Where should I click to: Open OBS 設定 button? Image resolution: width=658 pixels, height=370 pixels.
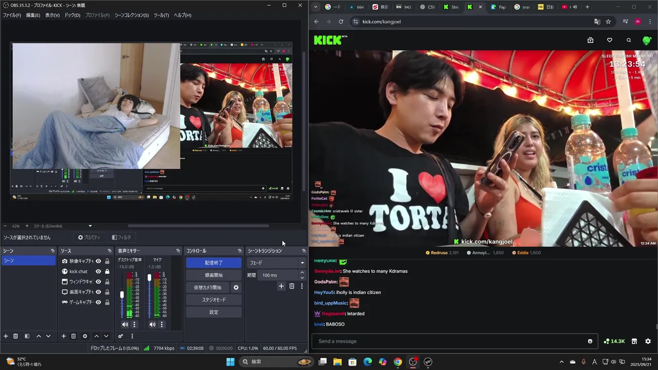click(214, 312)
